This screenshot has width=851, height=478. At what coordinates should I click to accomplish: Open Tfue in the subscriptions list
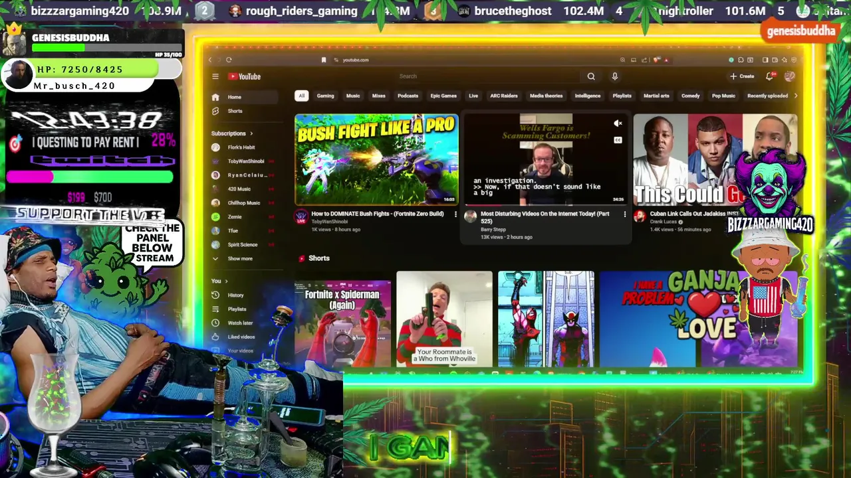(x=243, y=230)
